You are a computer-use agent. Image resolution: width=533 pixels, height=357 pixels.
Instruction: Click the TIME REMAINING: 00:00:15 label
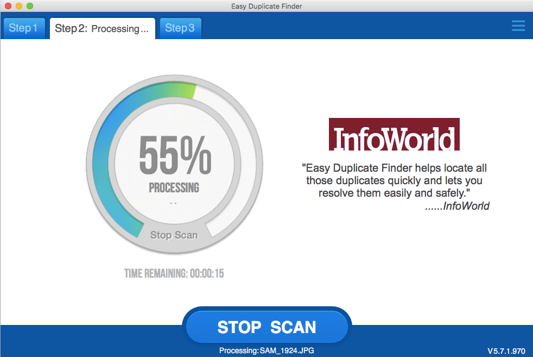[x=174, y=273]
